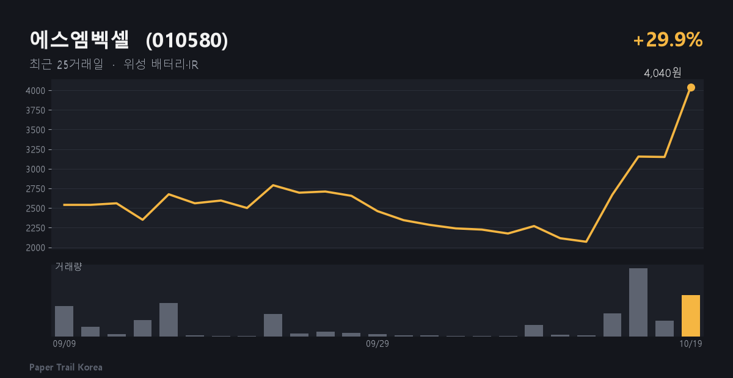
Task: Click the +29.9% gain label
Action: tap(668, 40)
